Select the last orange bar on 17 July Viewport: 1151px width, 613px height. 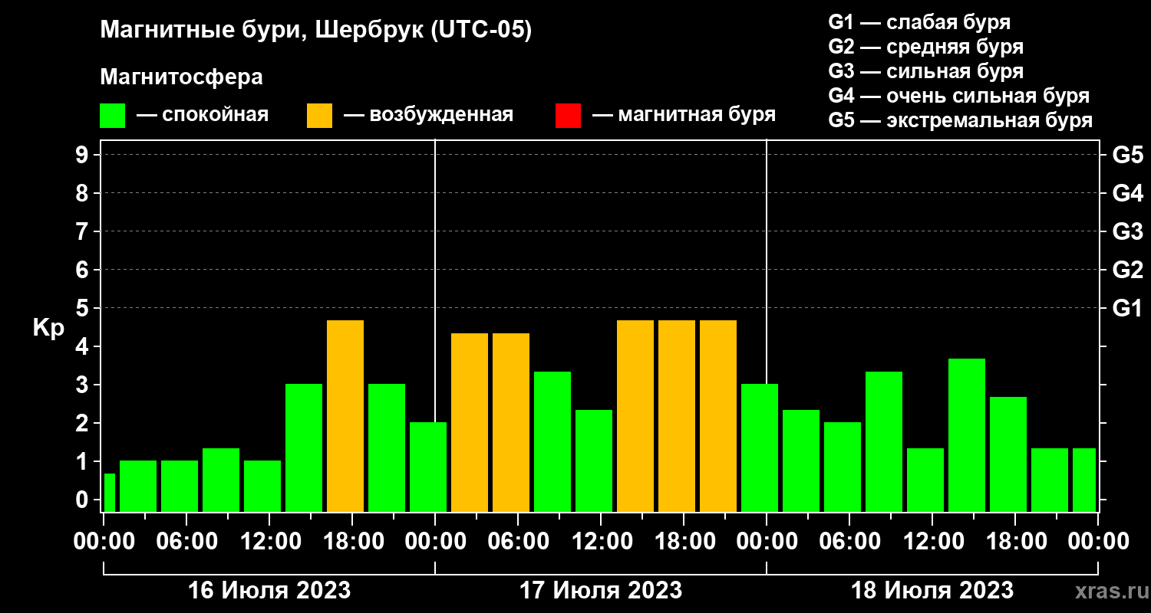point(718,416)
